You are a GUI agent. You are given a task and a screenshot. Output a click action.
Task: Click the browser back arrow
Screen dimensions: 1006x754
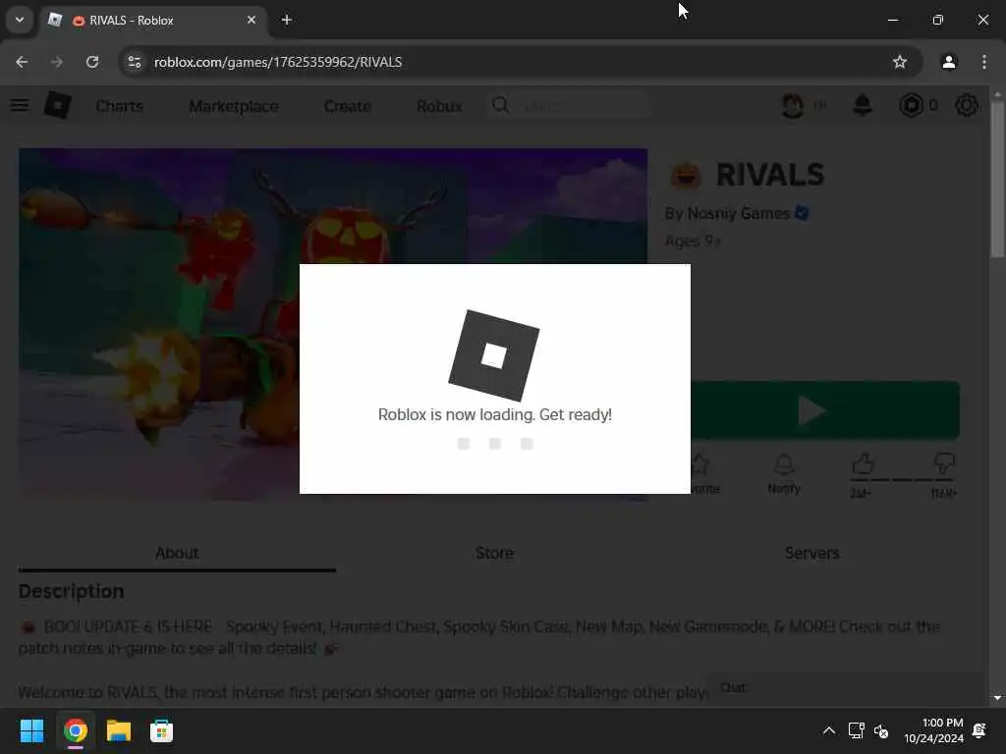tap(22, 62)
